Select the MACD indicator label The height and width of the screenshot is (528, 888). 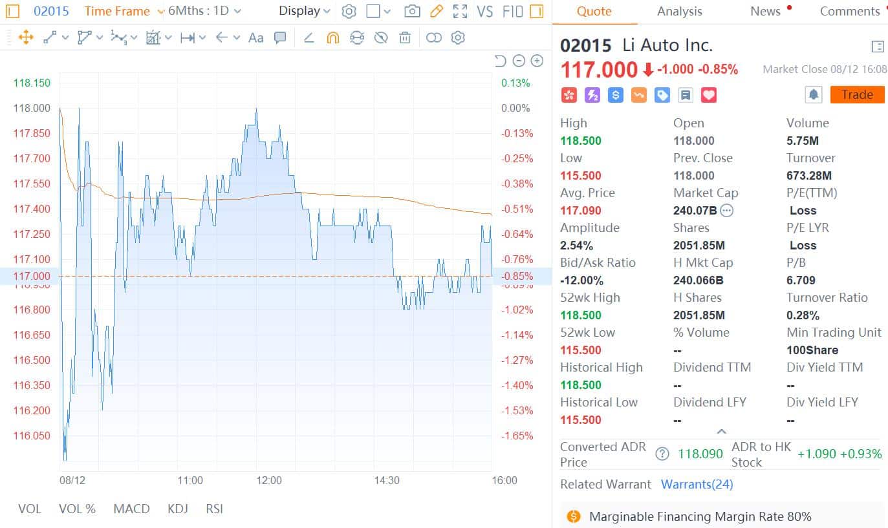[x=131, y=509]
